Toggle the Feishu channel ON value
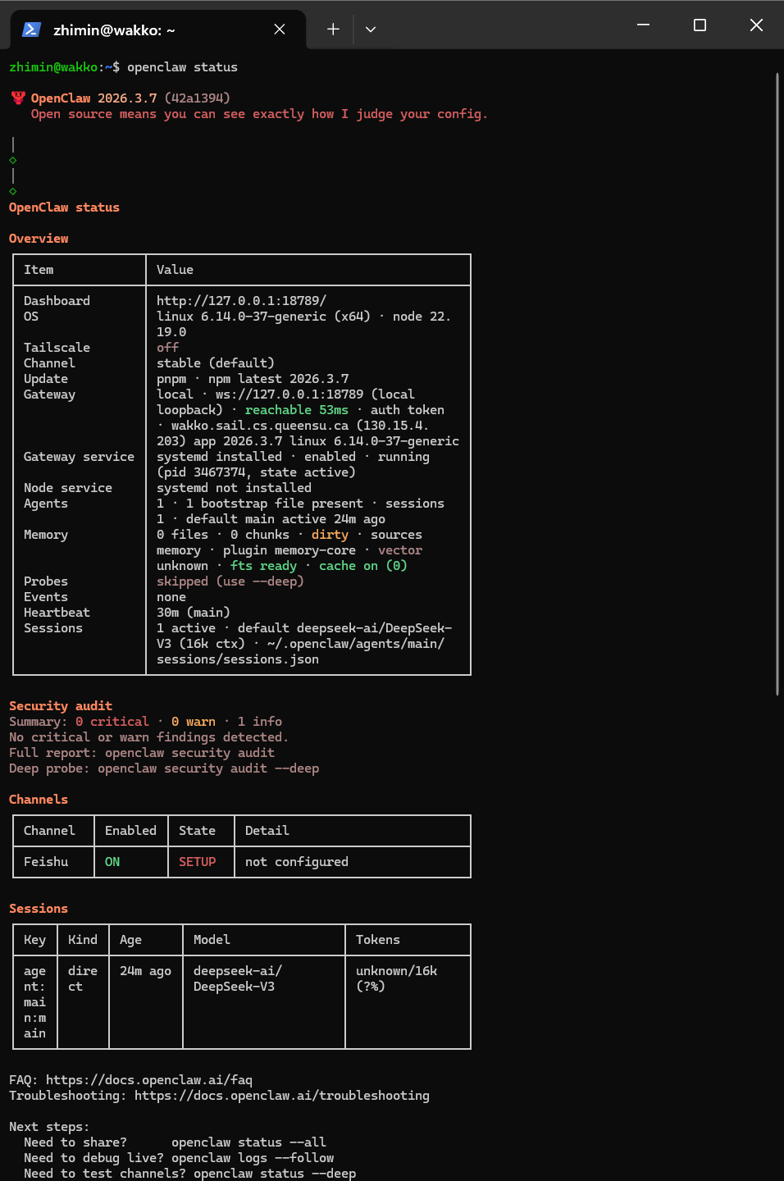This screenshot has height=1181, width=784. tap(112, 861)
